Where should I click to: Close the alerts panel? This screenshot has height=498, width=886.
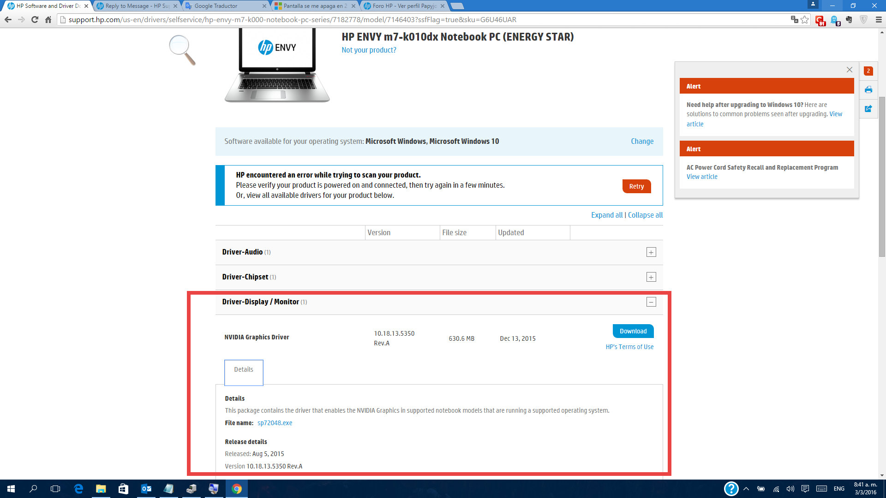click(849, 70)
